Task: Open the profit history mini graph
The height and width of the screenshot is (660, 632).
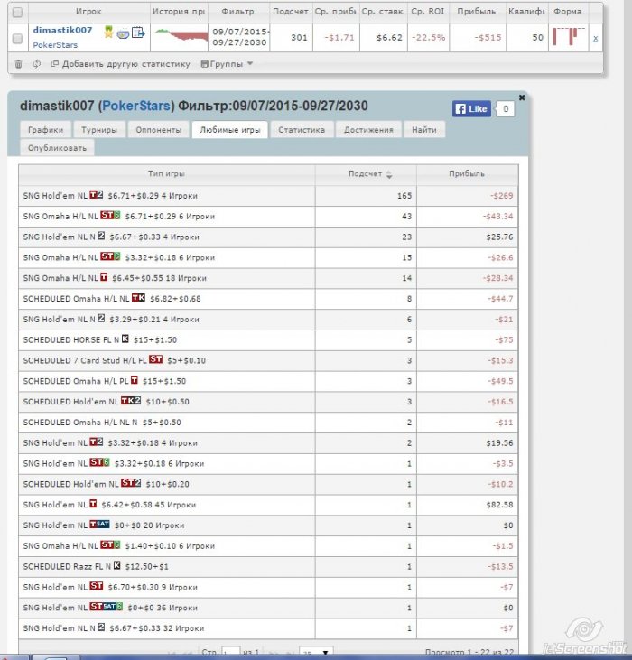Action: (181, 35)
